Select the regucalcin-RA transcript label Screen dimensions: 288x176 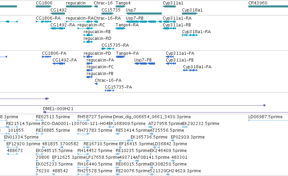(x=80, y=18)
